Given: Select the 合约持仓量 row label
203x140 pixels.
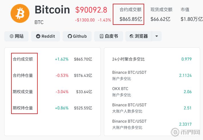Looking at the screenshot, I should 23,75.
